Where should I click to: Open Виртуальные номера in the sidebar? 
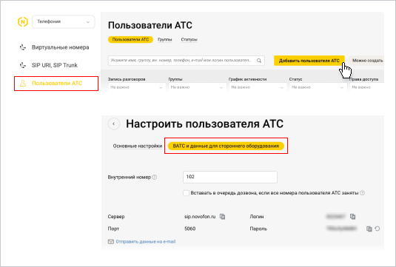[x=60, y=47]
